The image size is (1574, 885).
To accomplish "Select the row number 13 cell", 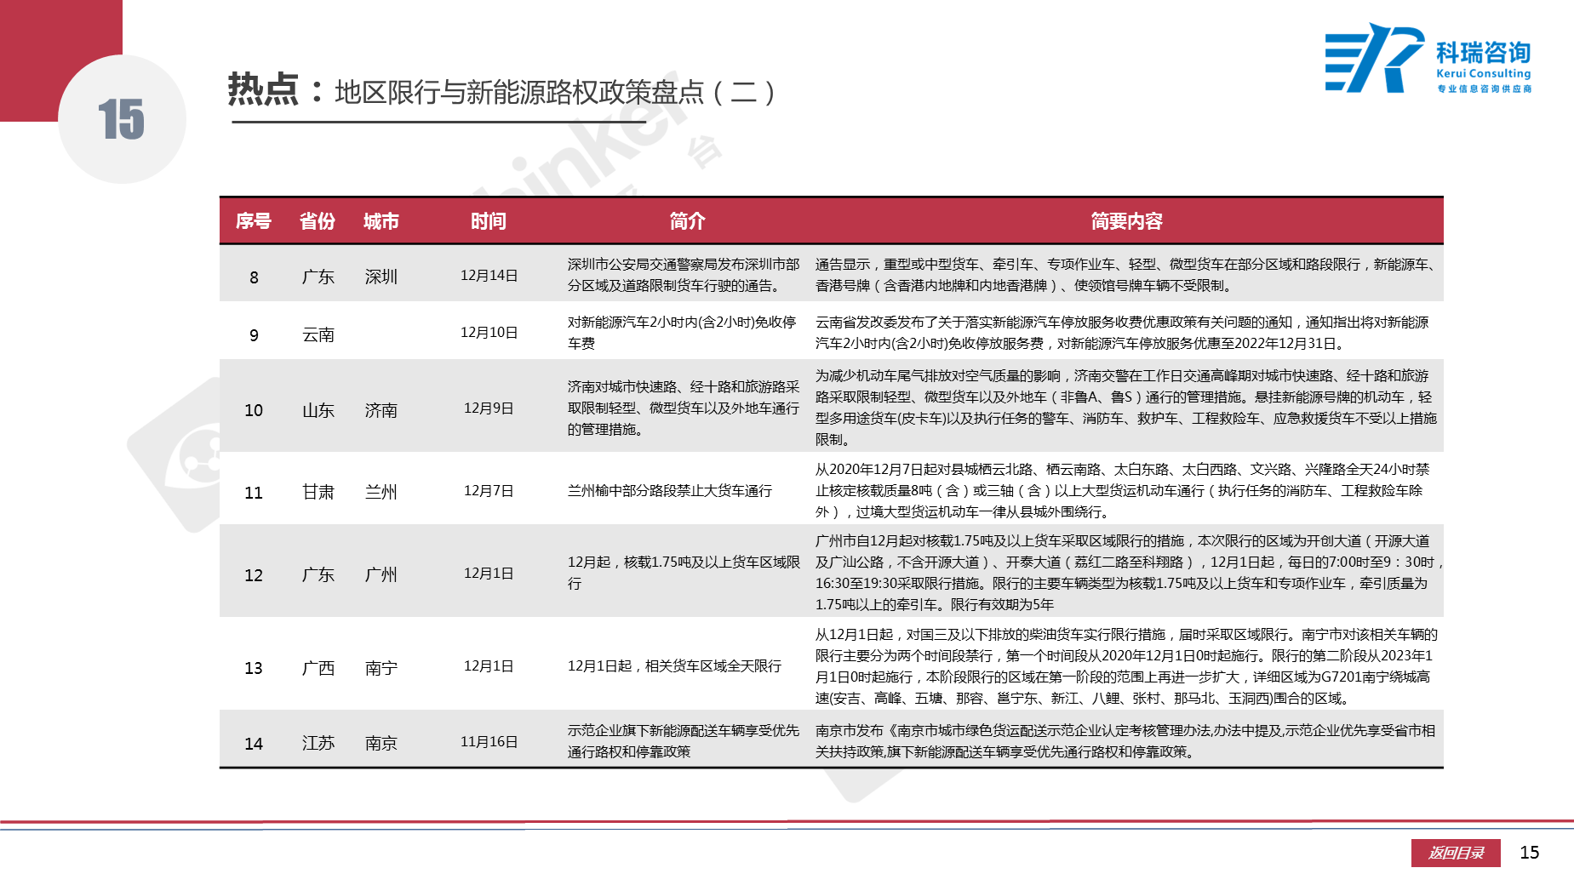I will click(254, 668).
